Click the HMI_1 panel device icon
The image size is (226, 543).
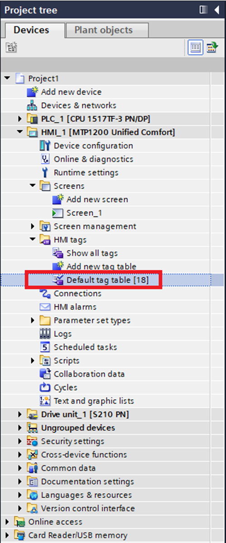[33, 132]
